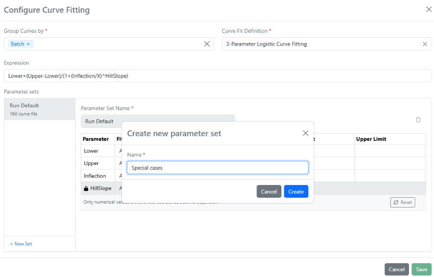Close the Create new parameter set popup
The image size is (434, 277).
point(306,133)
